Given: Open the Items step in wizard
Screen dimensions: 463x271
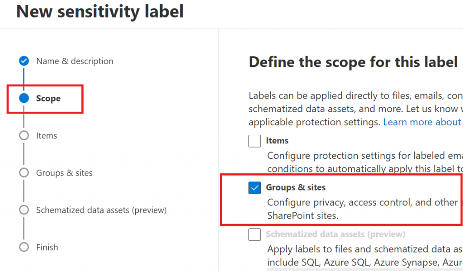Looking at the screenshot, I should (47, 136).
